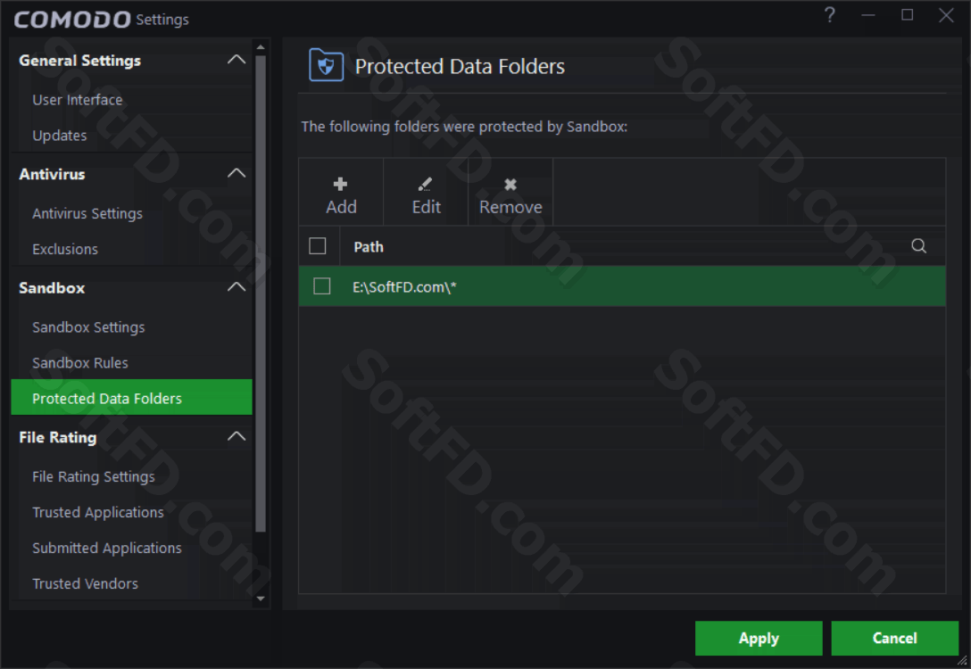Image resolution: width=971 pixels, height=669 pixels.
Task: Show Trusted Applications list
Action: (x=98, y=513)
